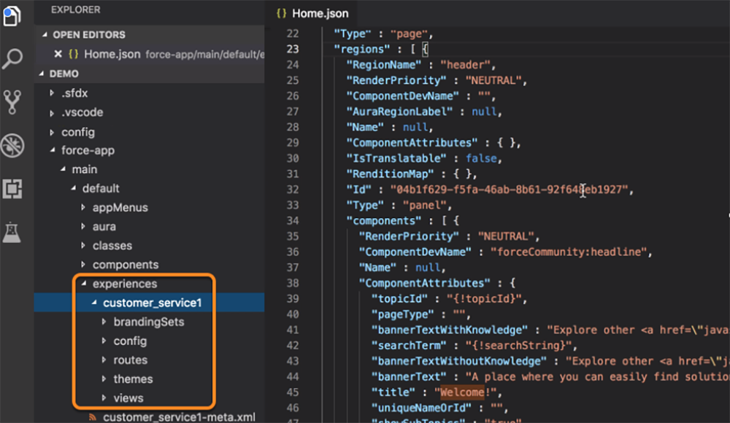Click the EXPLORER panel title
Screen dimensions: 730x423
pyautogui.click(x=75, y=9)
